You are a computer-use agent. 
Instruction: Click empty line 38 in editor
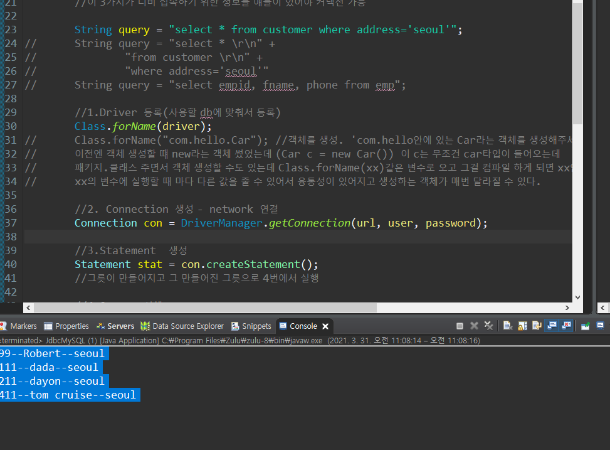click(298, 237)
